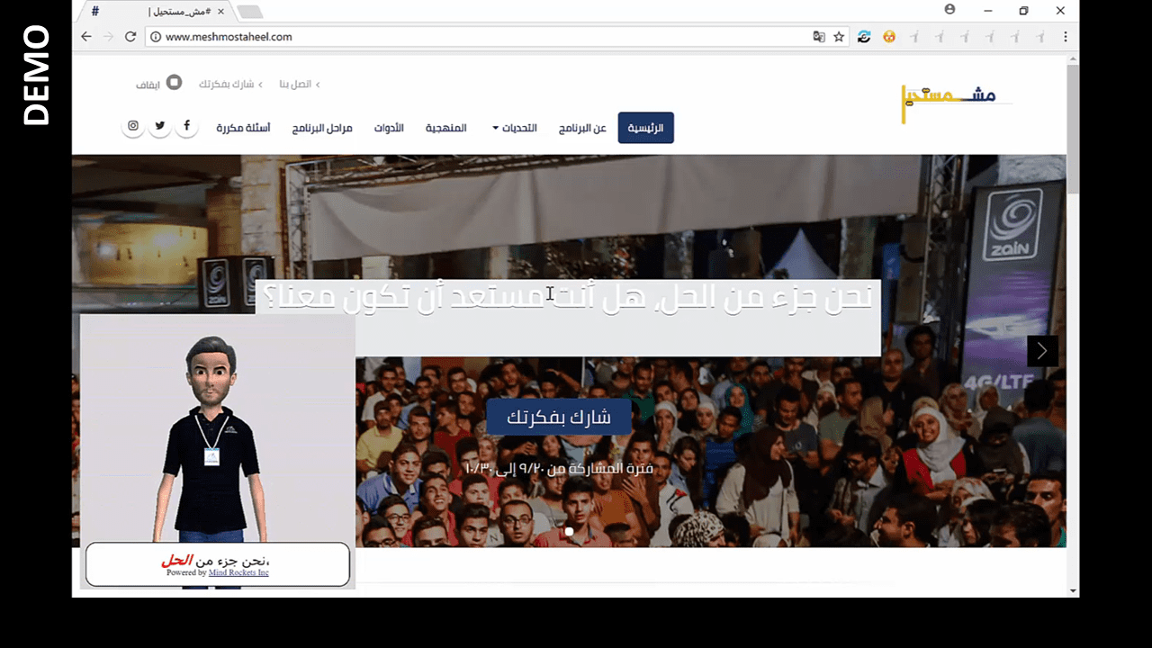Open the Facebook social icon
This screenshot has width=1152, height=648.
187,126
